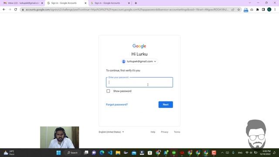The height and width of the screenshot is (157, 279).
Task: Expand the lurkupek@gmail.com account switcher
Action: 139,61
